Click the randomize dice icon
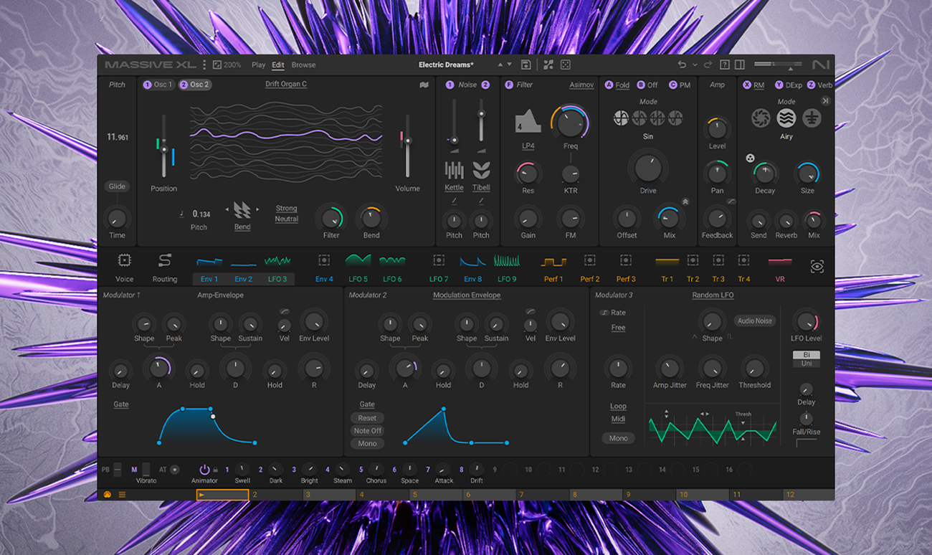Image resolution: width=932 pixels, height=555 pixels. [566, 65]
